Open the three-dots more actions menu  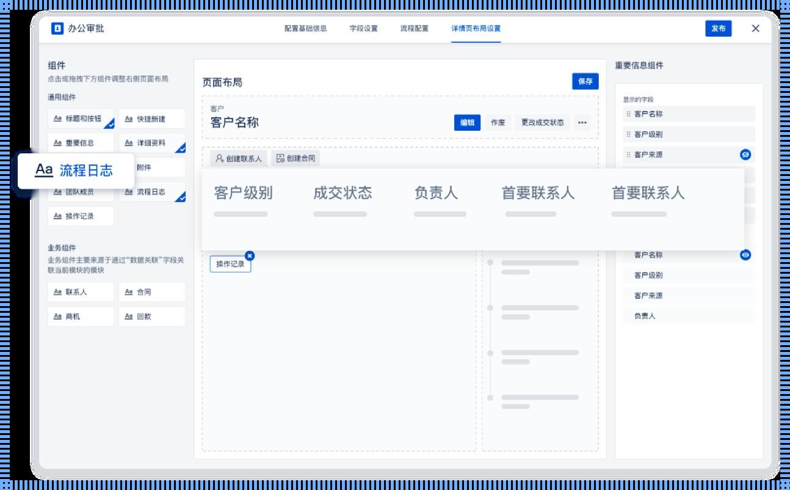582,122
